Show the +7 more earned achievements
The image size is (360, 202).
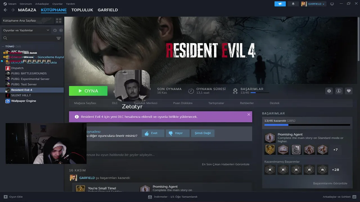(x=336, y=150)
